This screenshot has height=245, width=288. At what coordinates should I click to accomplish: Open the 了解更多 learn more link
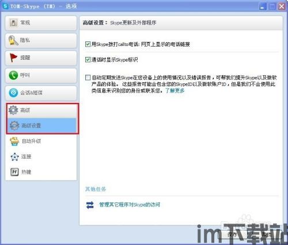(x=175, y=90)
